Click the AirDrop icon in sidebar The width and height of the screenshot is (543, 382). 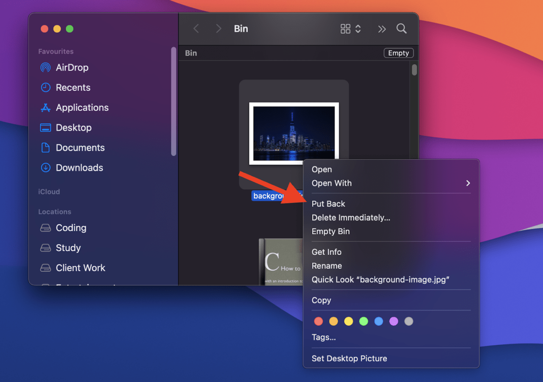coord(45,67)
